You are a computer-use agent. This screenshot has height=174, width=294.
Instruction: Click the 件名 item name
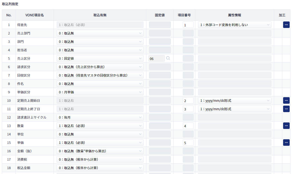20,84
